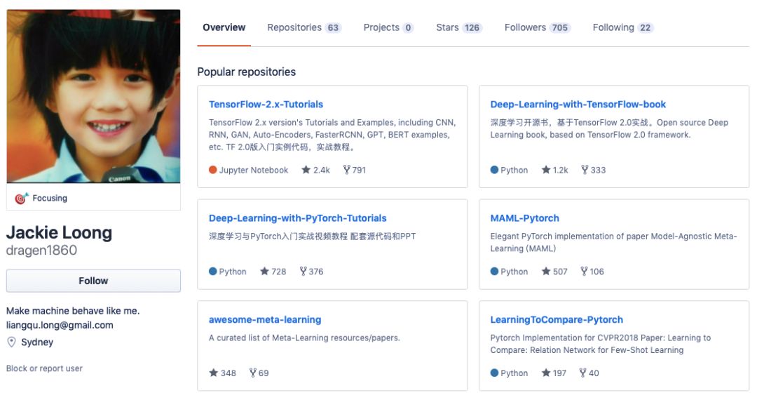The height and width of the screenshot is (400, 757).
Task: Click the star icon on Deep-Learning-with-PyTorch-Tutorials
Action: pos(264,272)
